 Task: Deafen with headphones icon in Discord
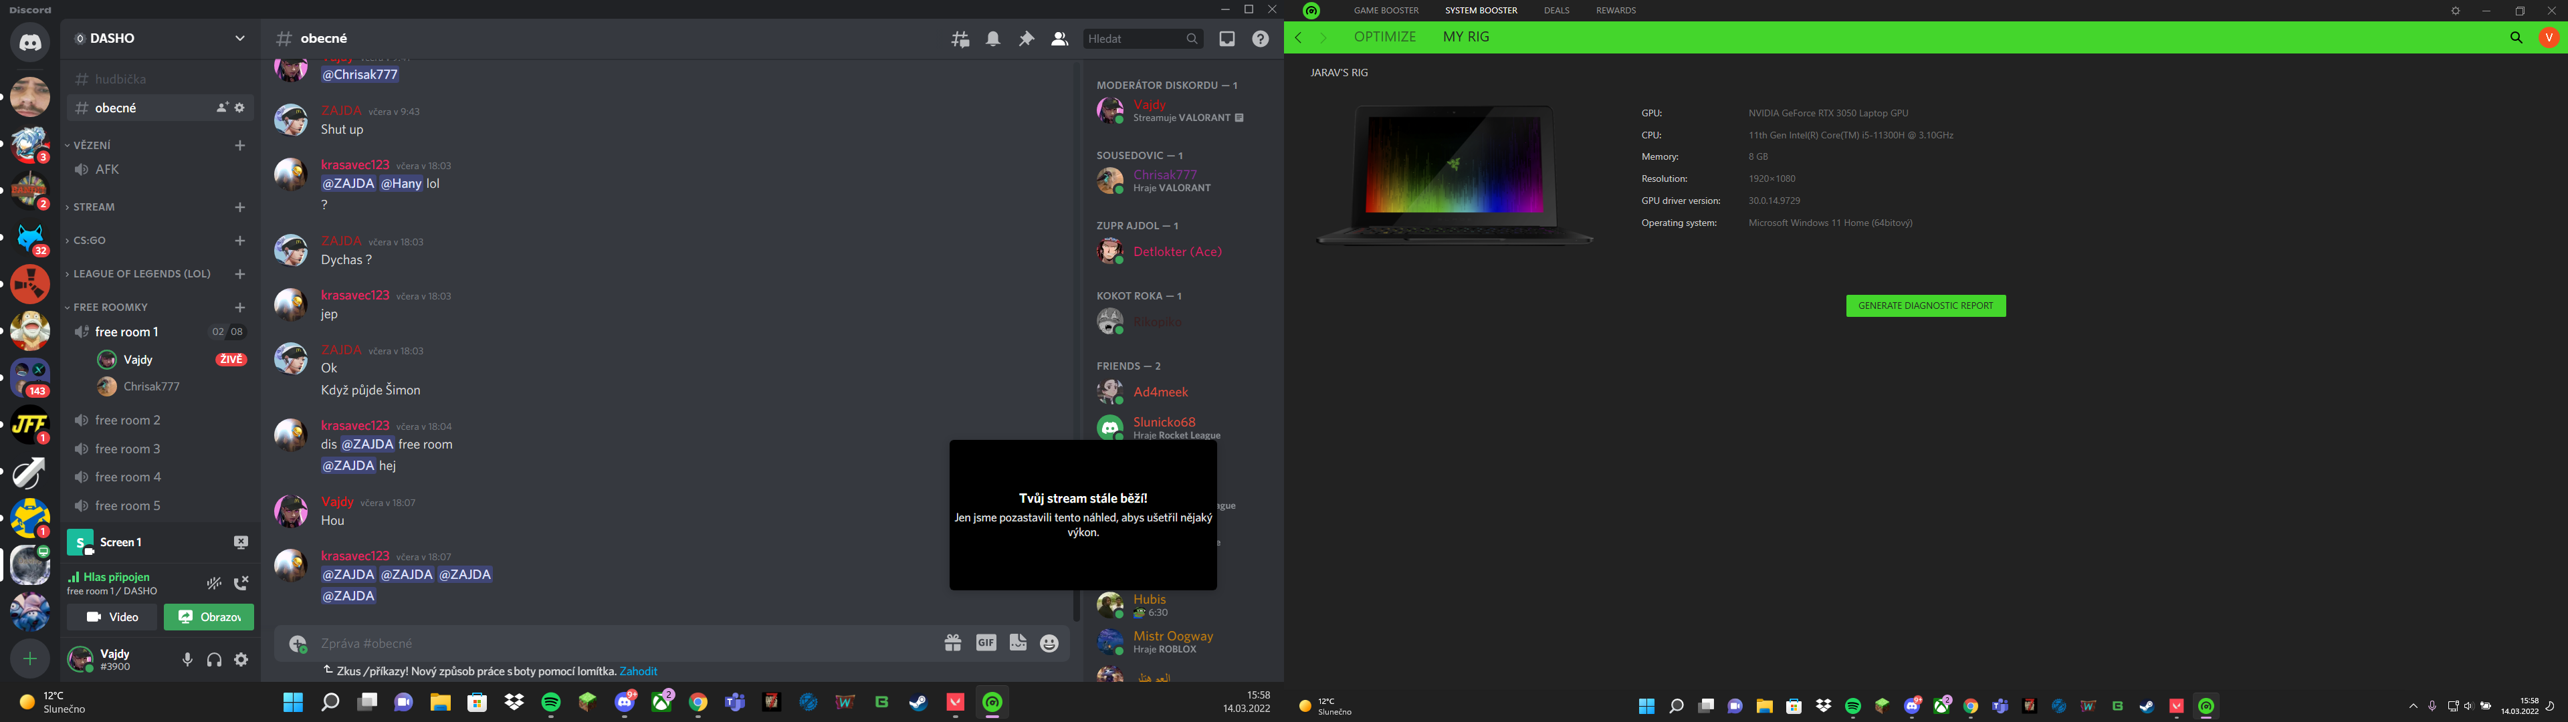click(214, 659)
